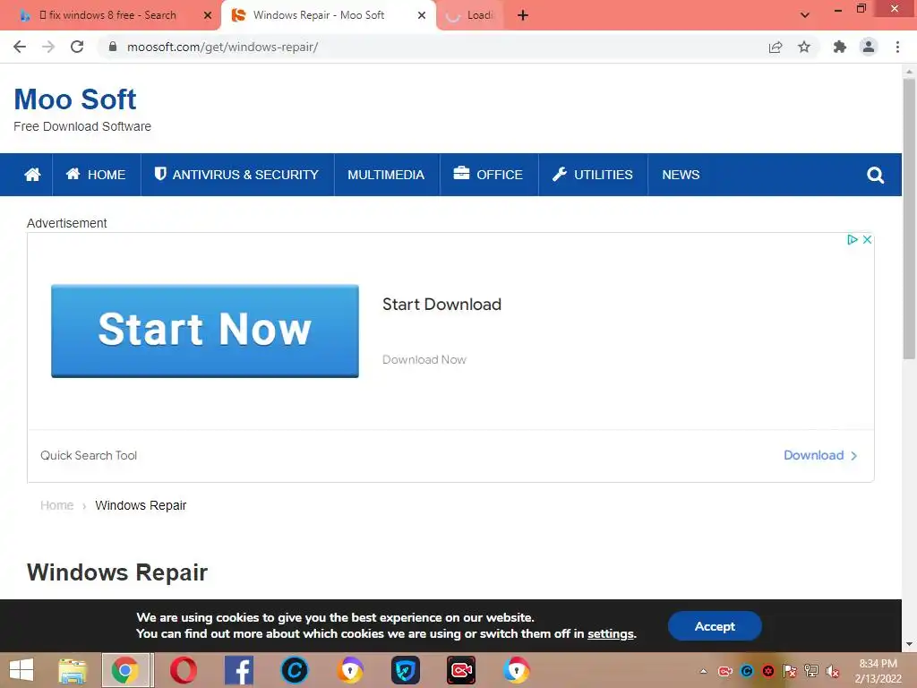Open the Action Center flag icon
The image size is (917, 688).
790,671
